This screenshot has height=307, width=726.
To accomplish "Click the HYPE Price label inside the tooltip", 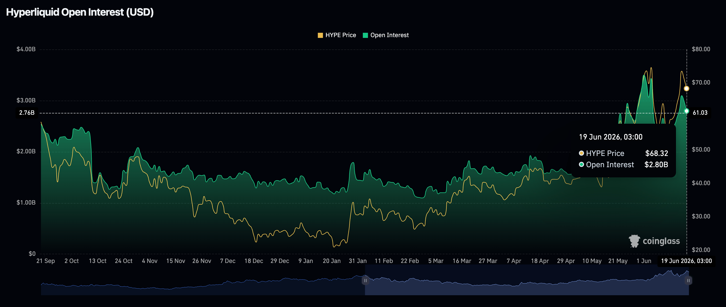I will [605, 154].
